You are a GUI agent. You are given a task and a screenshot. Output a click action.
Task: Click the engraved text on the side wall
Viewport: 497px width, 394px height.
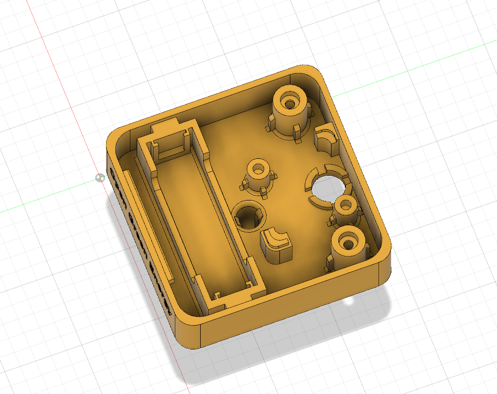pos(141,241)
